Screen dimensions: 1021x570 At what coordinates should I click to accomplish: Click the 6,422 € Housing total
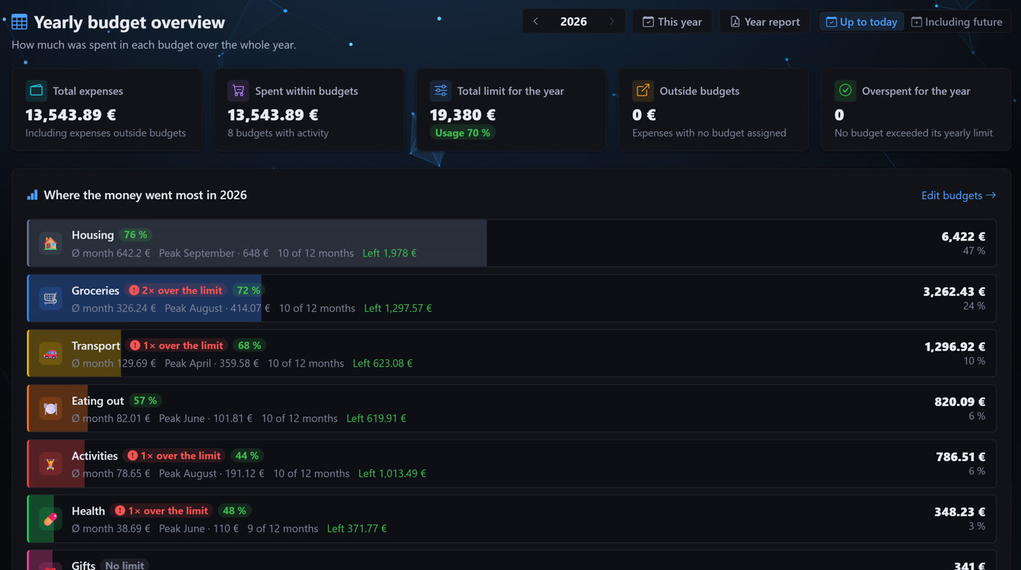coord(963,236)
